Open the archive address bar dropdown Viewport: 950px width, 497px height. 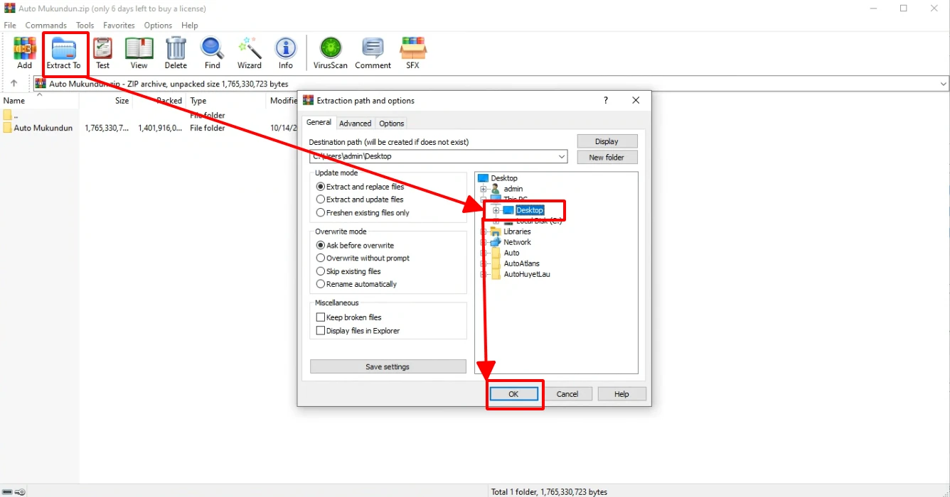click(x=944, y=84)
